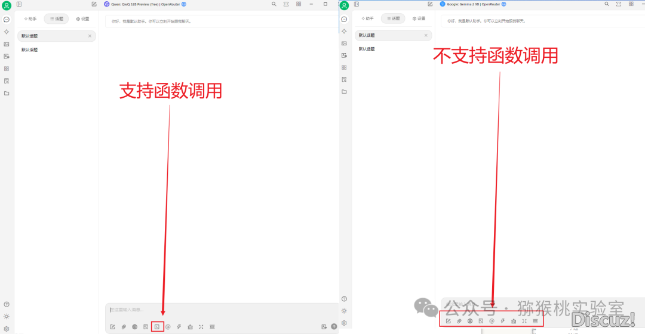Open help icon at bottom of right window sidebar
The width and height of the screenshot is (645, 334).
click(345, 299)
